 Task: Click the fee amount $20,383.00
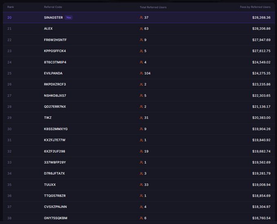point(261,118)
